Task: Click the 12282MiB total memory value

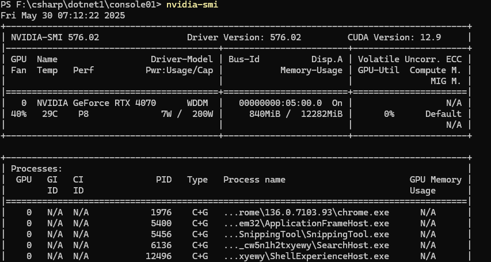Action: [322, 114]
